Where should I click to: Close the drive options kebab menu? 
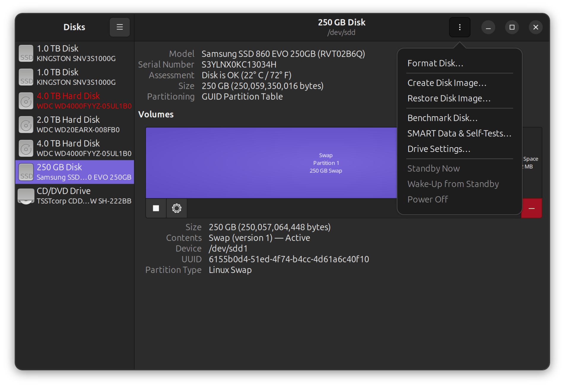coord(459,27)
